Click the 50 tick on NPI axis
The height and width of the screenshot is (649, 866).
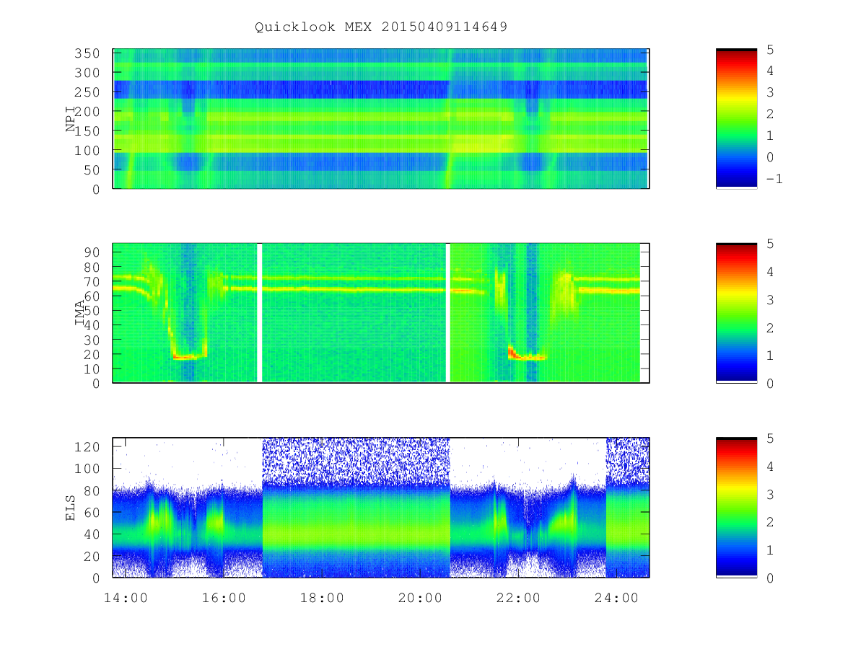(x=92, y=170)
